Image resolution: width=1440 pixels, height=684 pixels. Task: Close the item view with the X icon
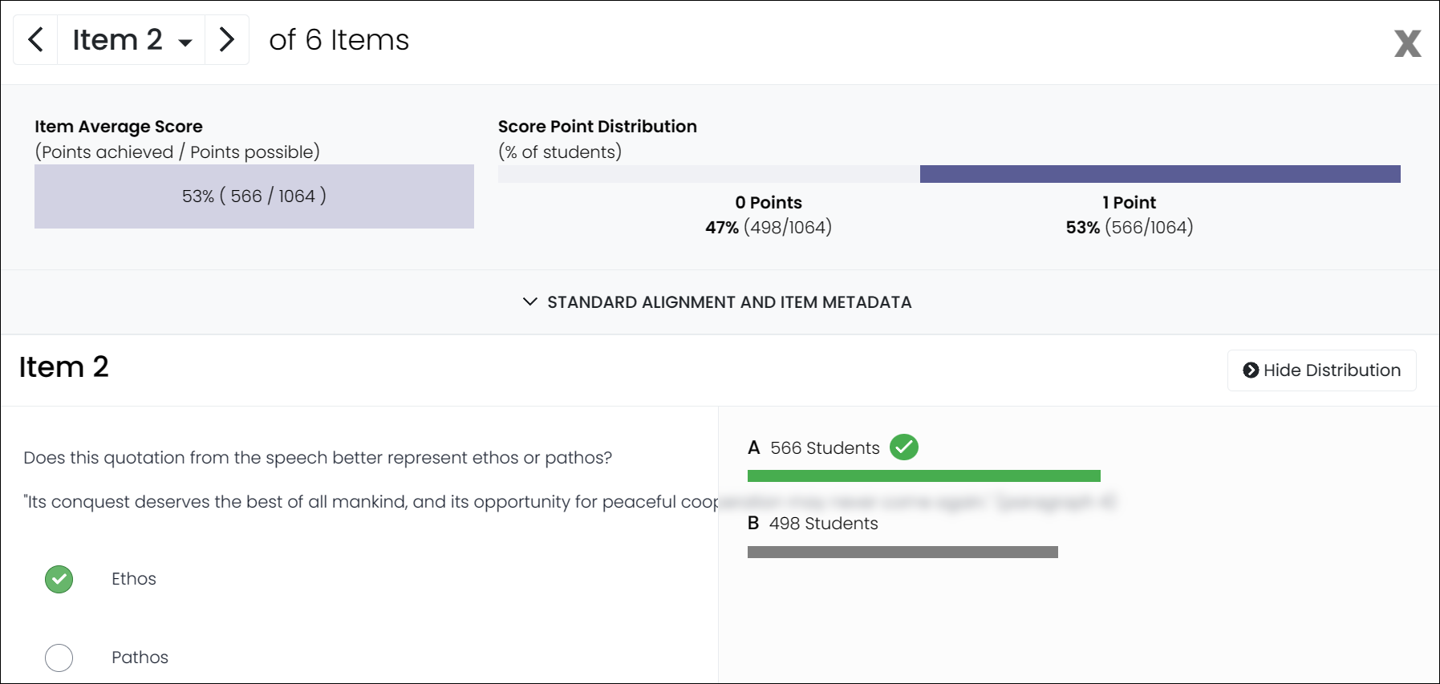click(x=1408, y=44)
